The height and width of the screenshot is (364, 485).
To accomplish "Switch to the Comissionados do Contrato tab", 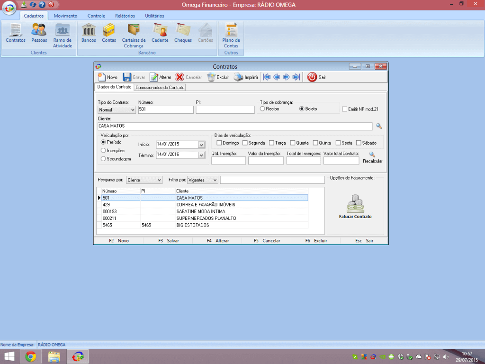I will [160, 88].
